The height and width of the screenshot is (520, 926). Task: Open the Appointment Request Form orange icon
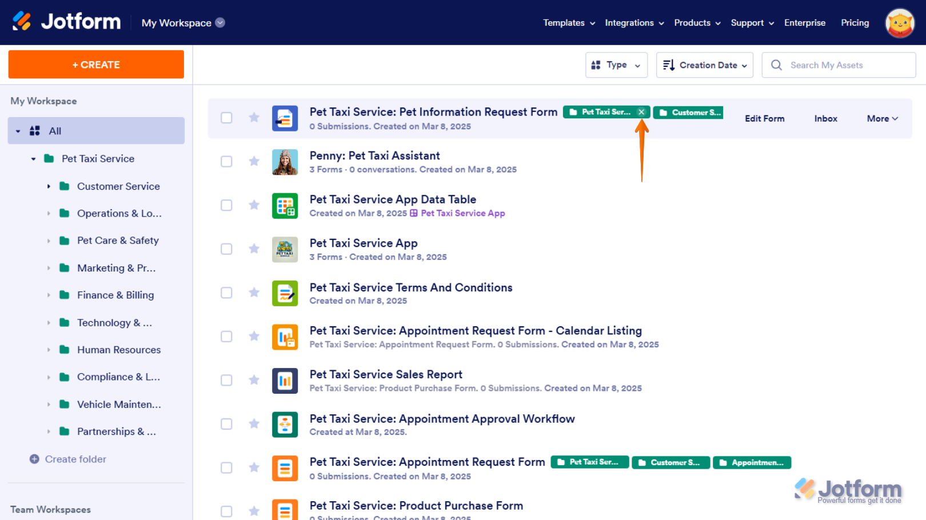click(x=285, y=468)
